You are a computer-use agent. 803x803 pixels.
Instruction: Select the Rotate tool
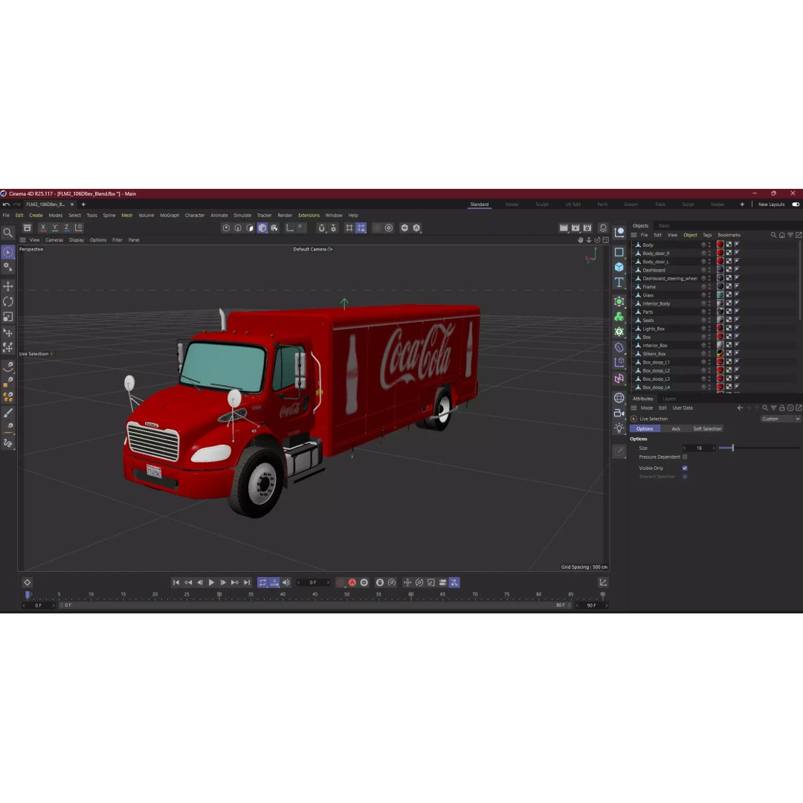[x=7, y=302]
